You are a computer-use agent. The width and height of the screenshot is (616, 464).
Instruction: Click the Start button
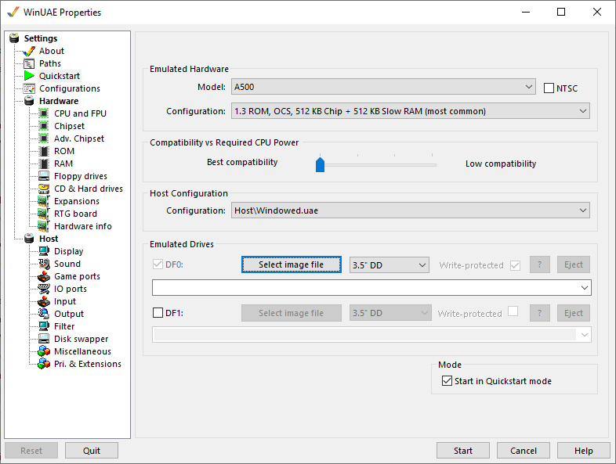pyautogui.click(x=463, y=451)
